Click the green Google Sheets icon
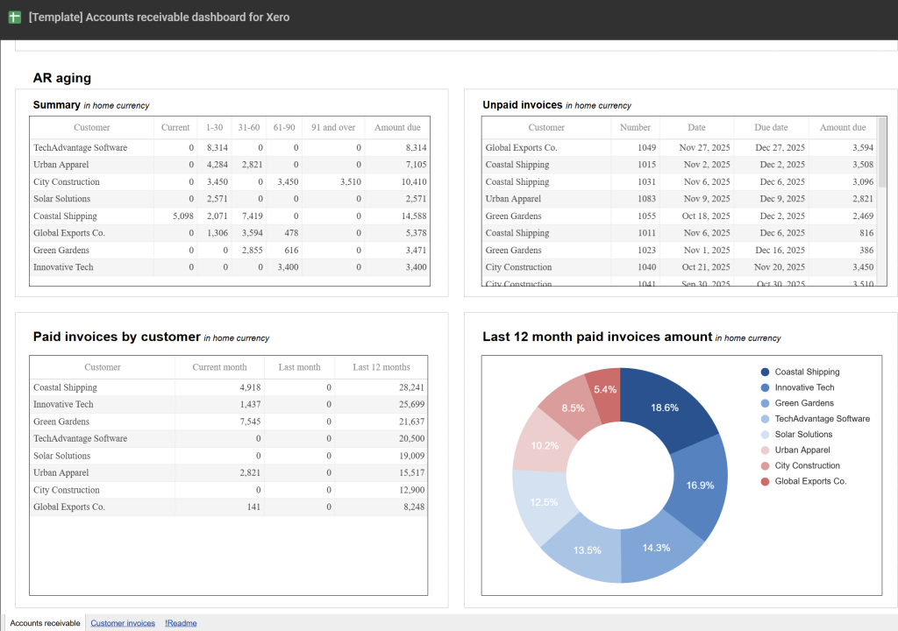 click(x=15, y=18)
